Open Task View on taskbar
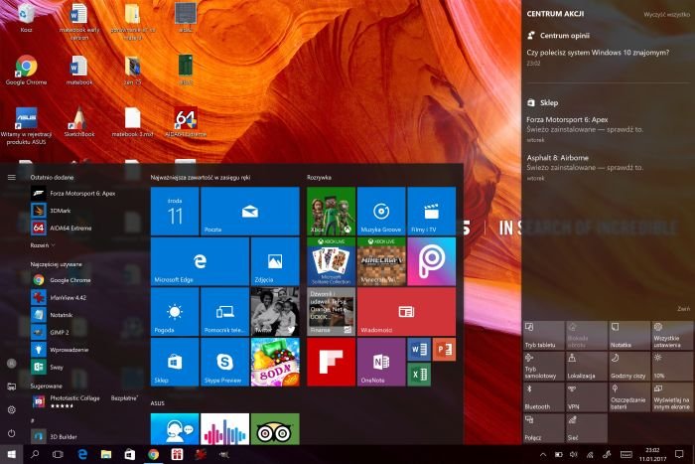695x464 pixels. (58, 455)
